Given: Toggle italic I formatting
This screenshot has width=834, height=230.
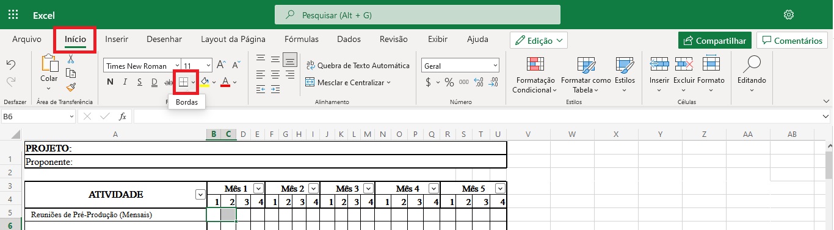Looking at the screenshot, I should tap(125, 82).
